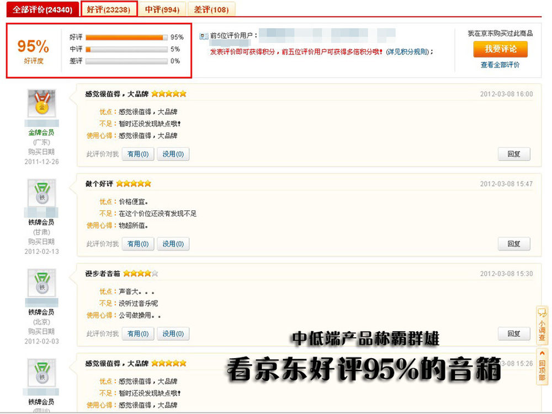The height and width of the screenshot is (414, 552).
Task: Click the 回顶部 back-to-top button
Action: (x=542, y=366)
